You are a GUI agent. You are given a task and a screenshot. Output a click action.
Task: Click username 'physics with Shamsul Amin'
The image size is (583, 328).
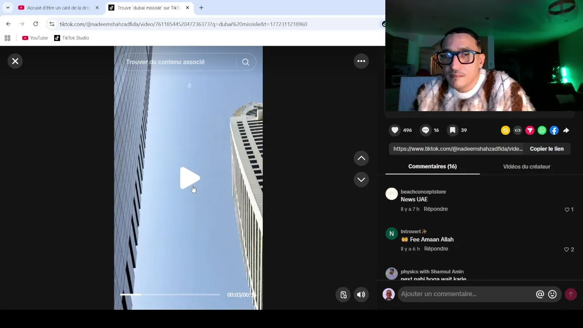coord(432,272)
